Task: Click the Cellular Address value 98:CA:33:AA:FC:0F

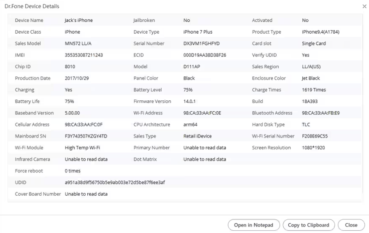Action: click(x=83, y=124)
